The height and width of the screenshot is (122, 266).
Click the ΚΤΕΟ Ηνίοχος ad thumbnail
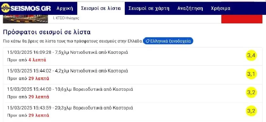pyautogui.click(x=25, y=19)
